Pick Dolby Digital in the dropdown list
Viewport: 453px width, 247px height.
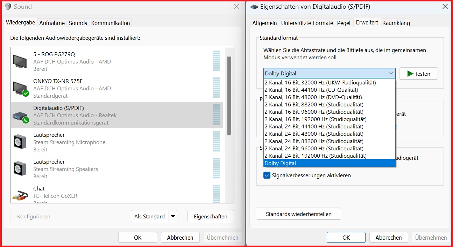click(x=329, y=163)
